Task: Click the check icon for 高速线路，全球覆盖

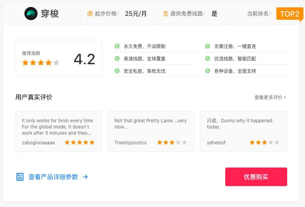Action: (x=117, y=58)
